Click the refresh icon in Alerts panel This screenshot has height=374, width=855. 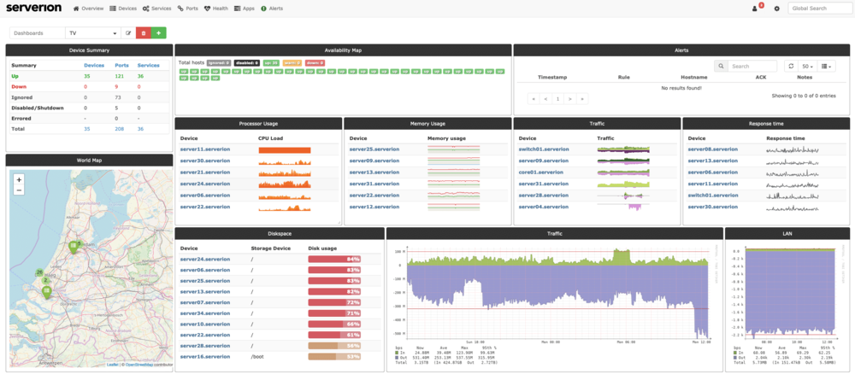click(791, 66)
